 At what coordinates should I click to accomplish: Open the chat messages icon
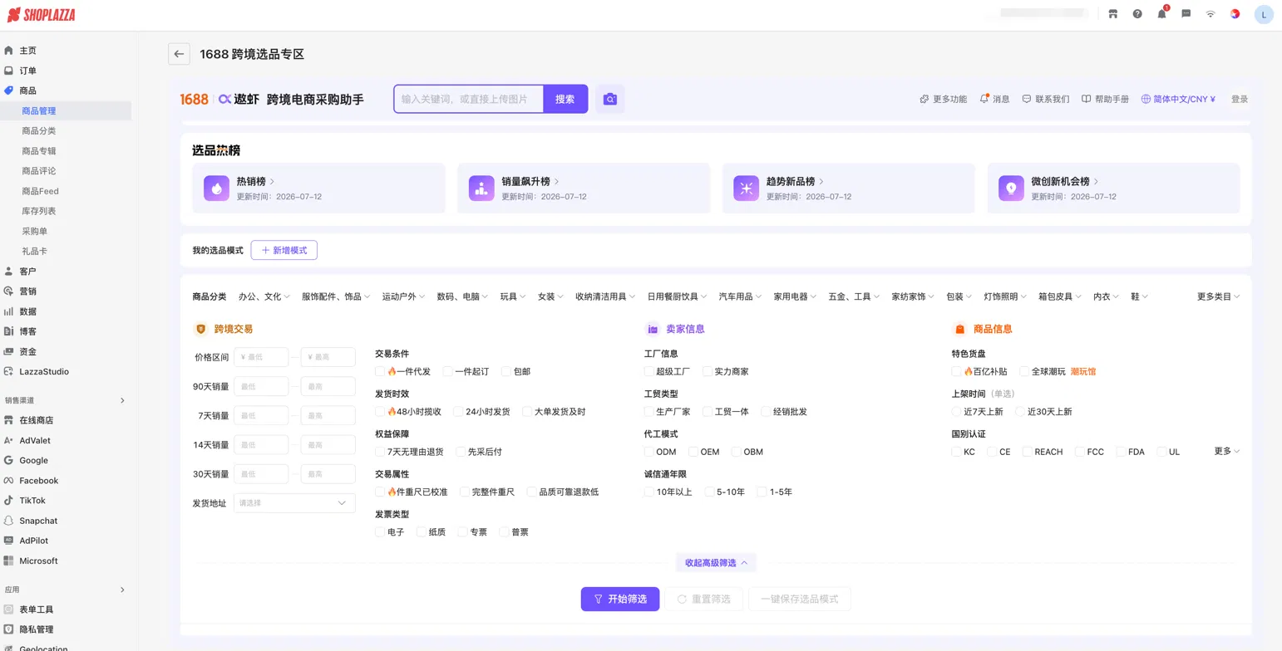coord(1186,14)
